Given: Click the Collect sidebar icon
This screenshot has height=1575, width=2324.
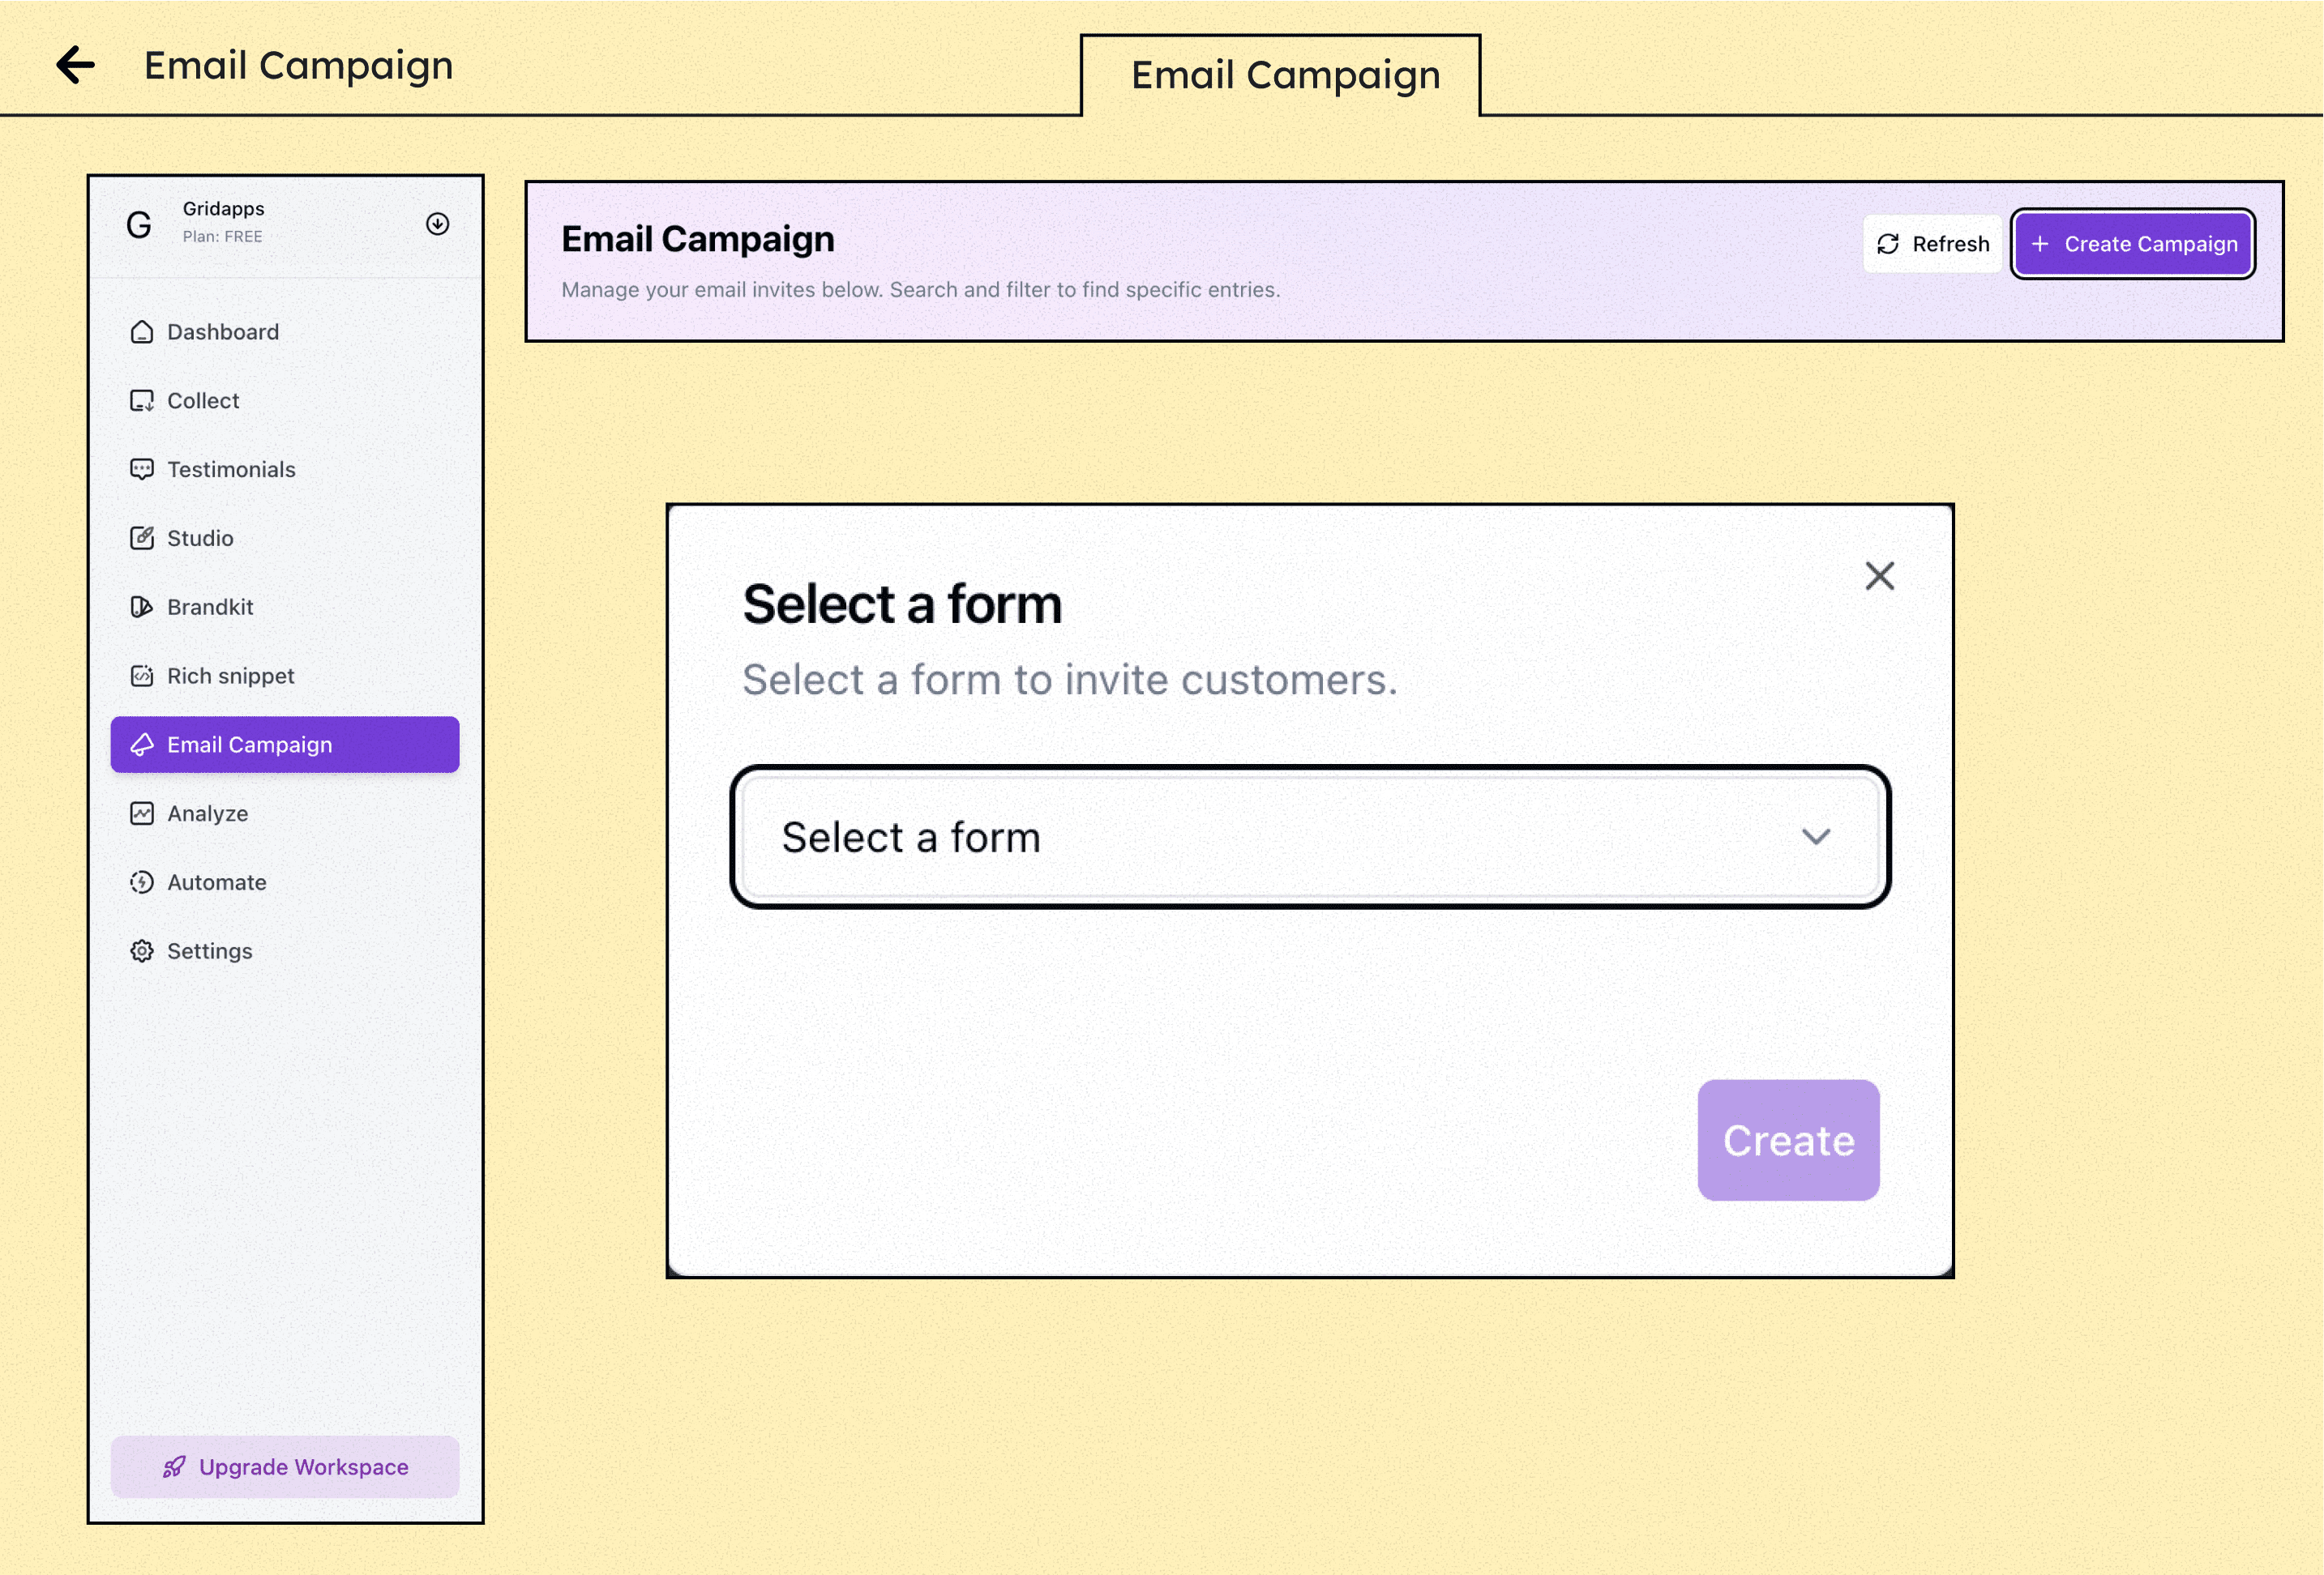Looking at the screenshot, I should 142,401.
